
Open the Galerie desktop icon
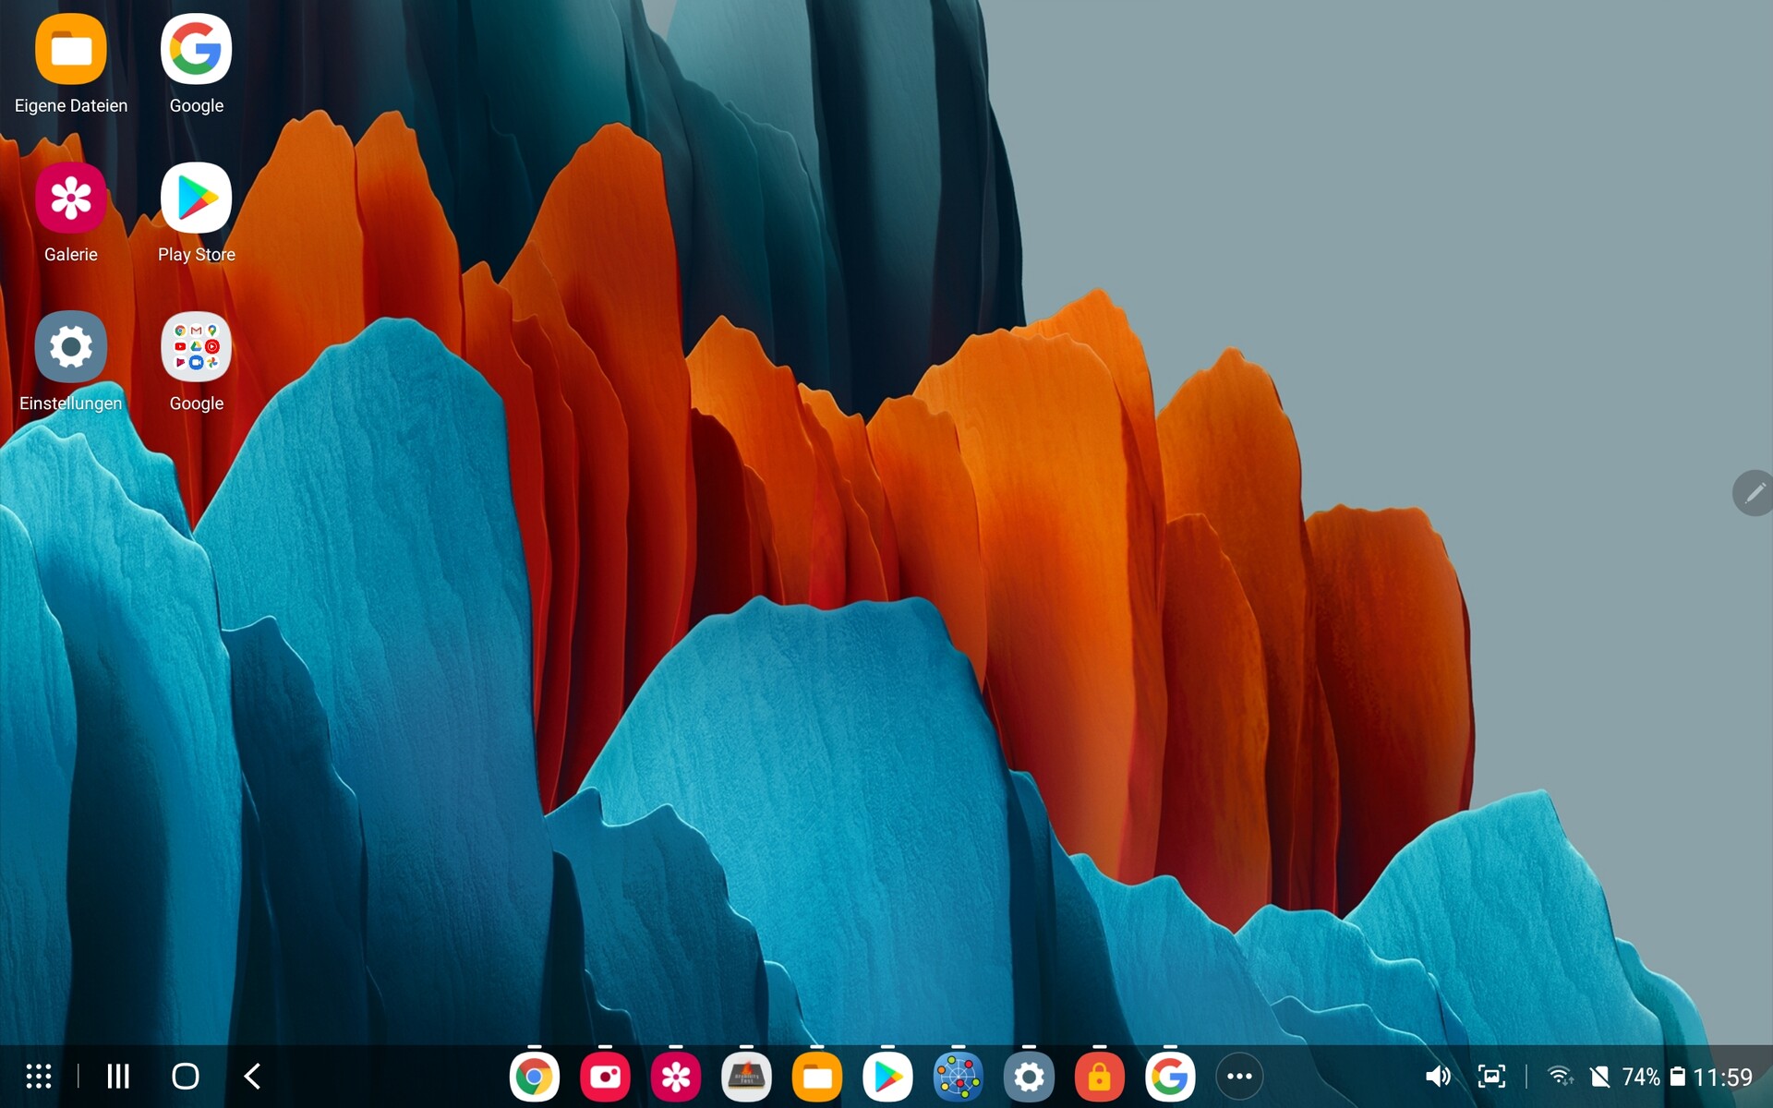click(70, 199)
